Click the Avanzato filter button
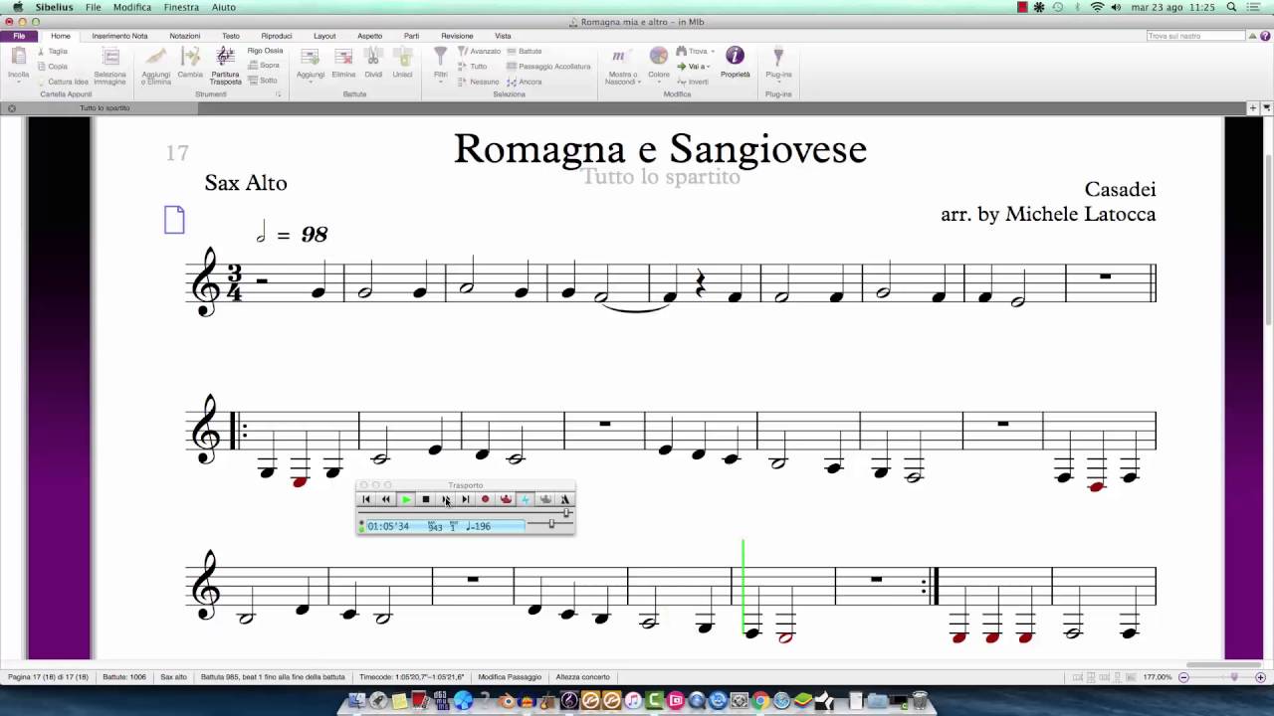 [480, 51]
